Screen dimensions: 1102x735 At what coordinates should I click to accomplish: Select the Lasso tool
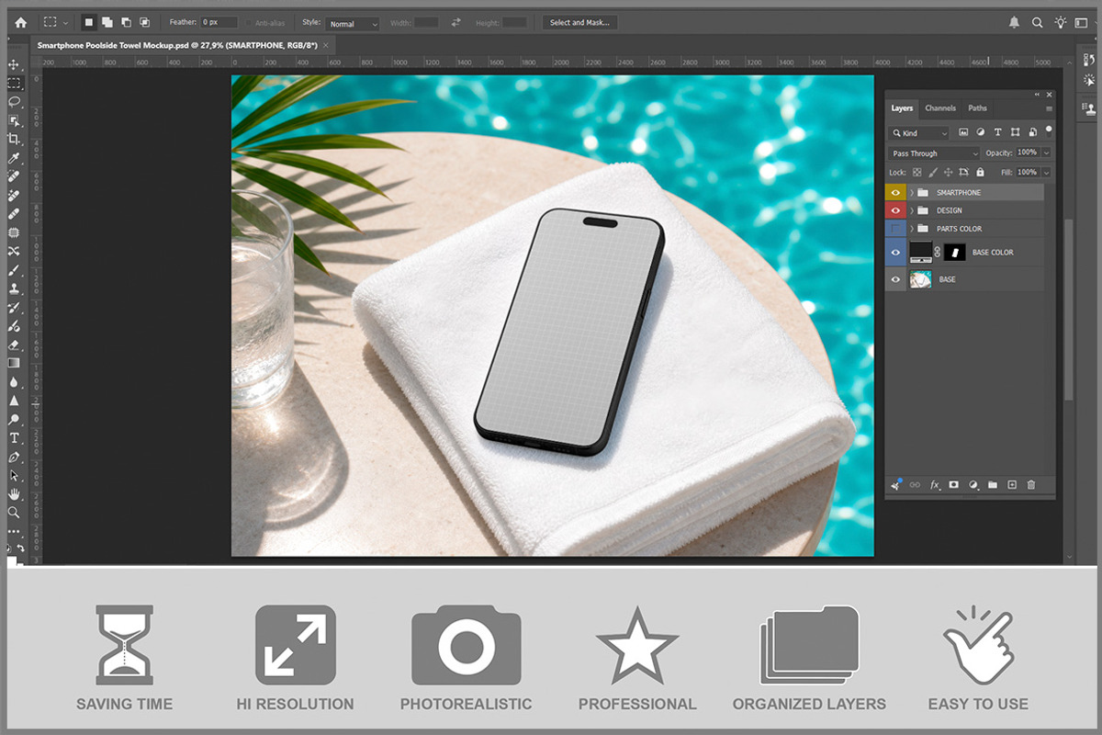coord(14,102)
